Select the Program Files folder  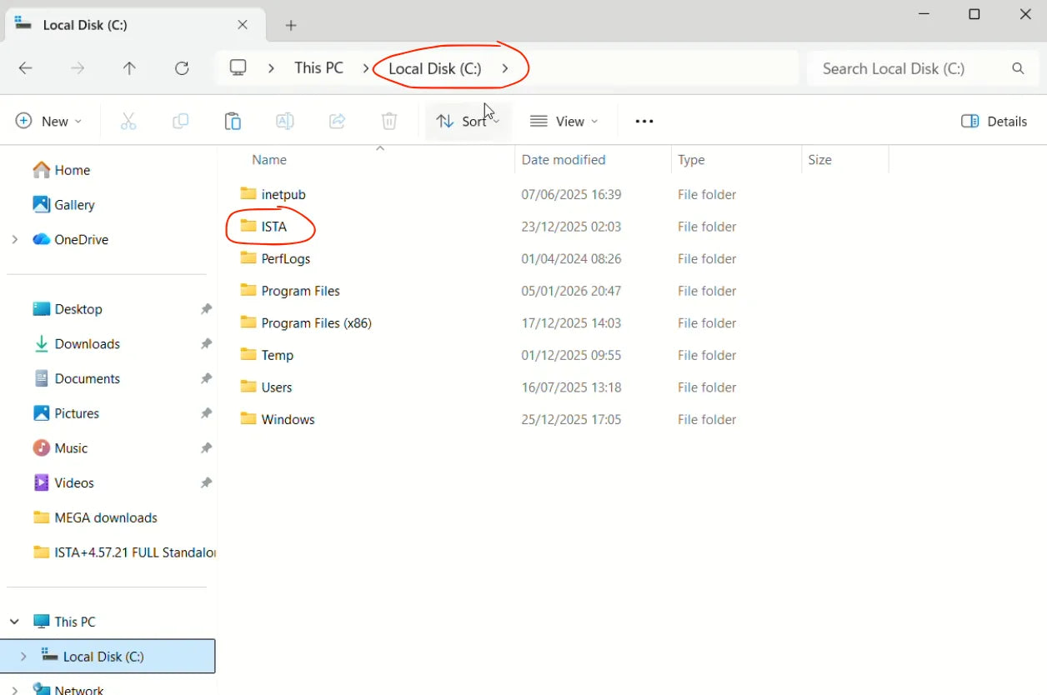(x=290, y=291)
